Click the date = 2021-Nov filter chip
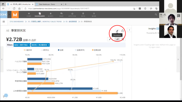This screenshot has height=102, width=182. tap(22, 45)
